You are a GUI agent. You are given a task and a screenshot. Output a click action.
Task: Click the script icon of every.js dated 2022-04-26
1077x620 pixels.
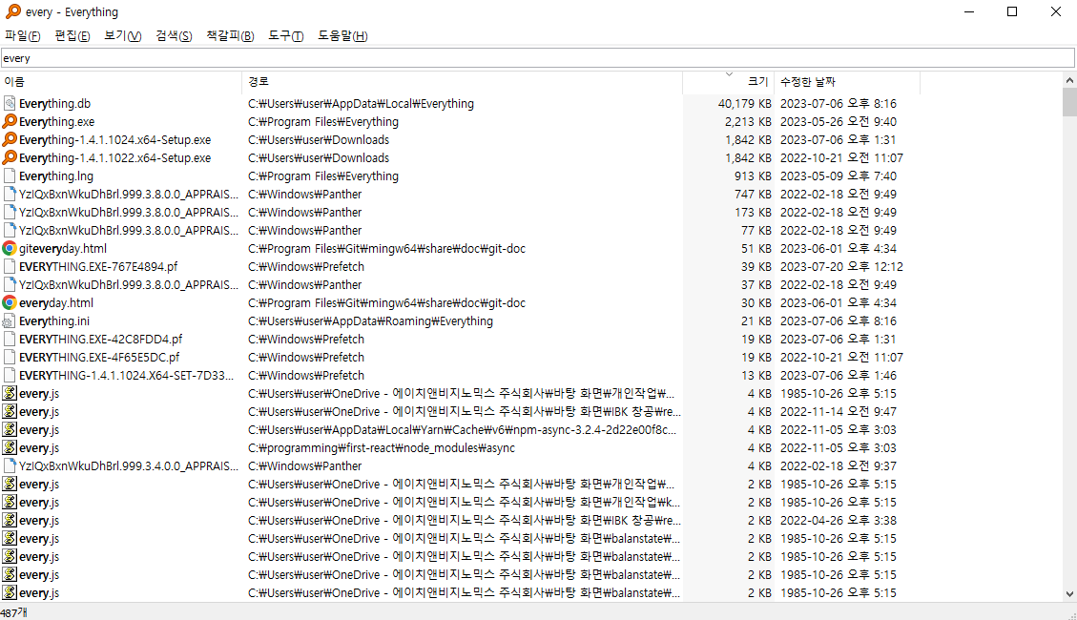coord(9,521)
